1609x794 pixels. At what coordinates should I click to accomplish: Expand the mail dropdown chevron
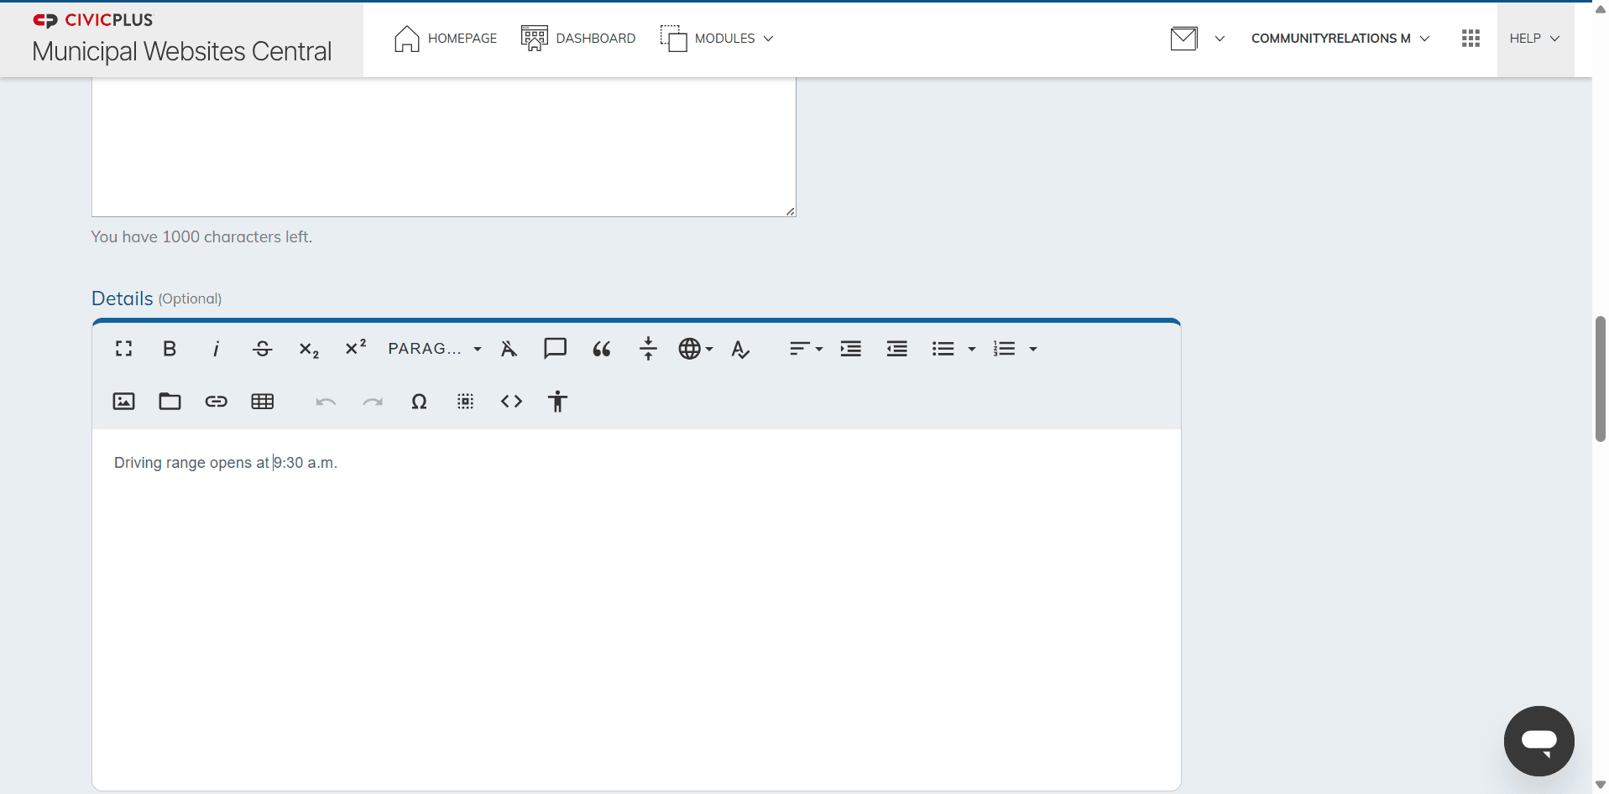1220,39
